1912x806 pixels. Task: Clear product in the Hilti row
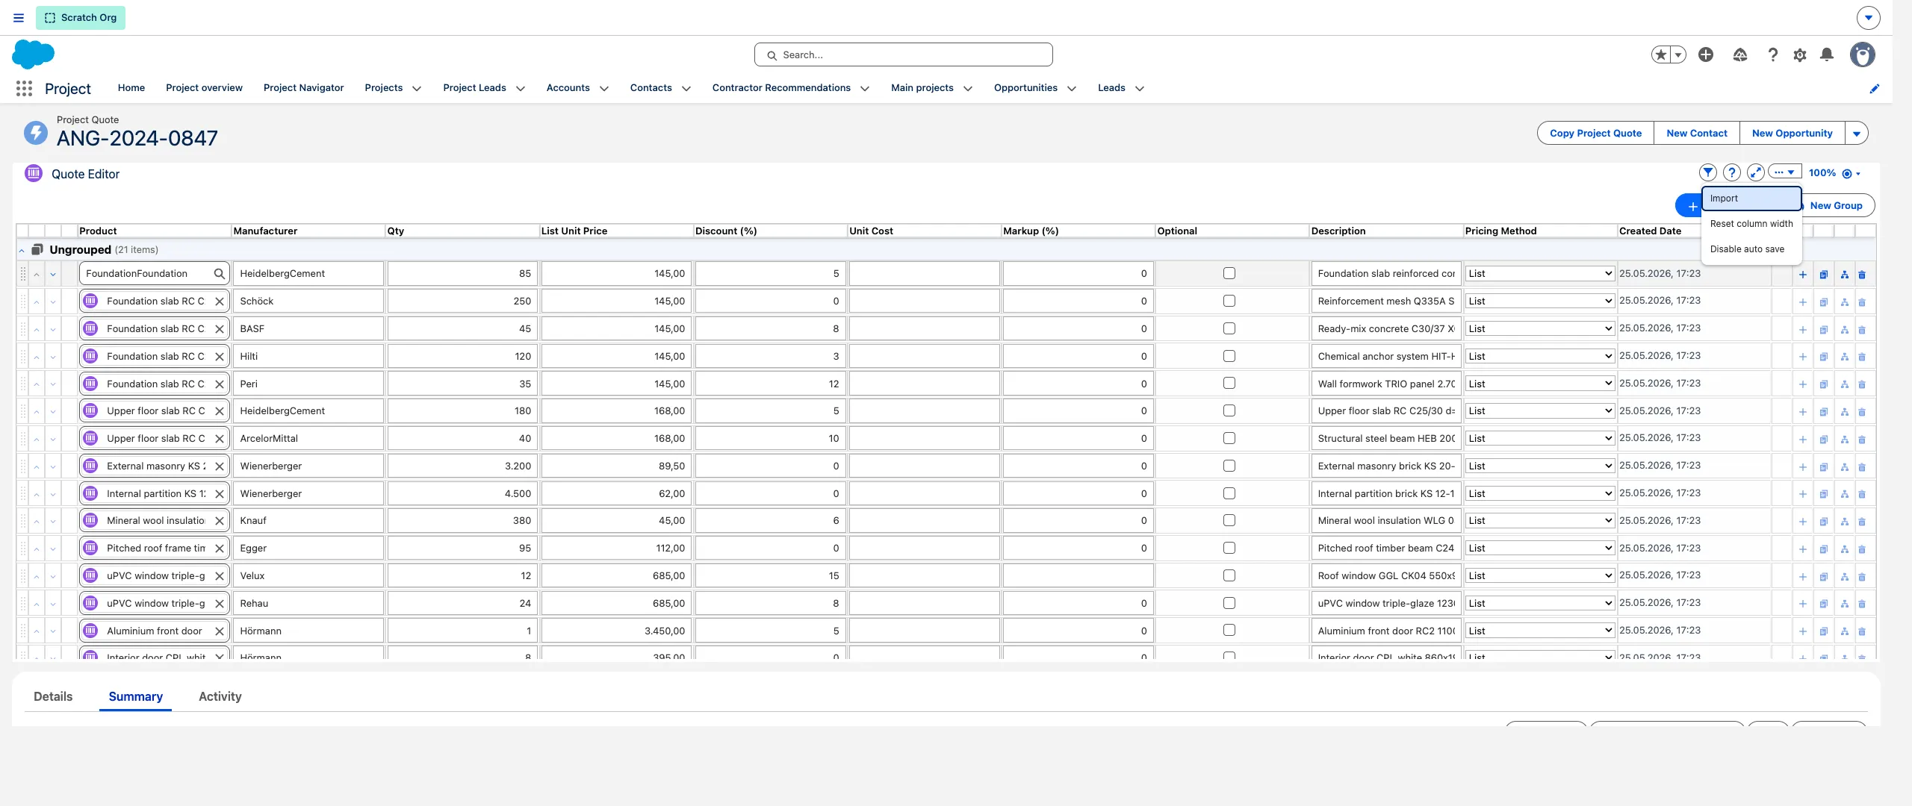[220, 357]
